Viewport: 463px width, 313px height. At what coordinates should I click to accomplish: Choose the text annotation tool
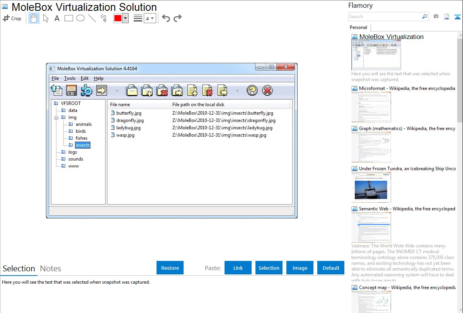[57, 18]
